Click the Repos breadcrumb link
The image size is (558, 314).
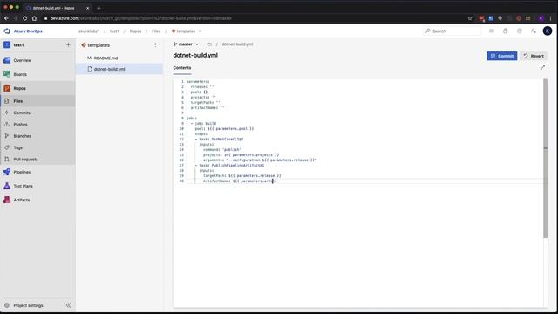[135, 31]
